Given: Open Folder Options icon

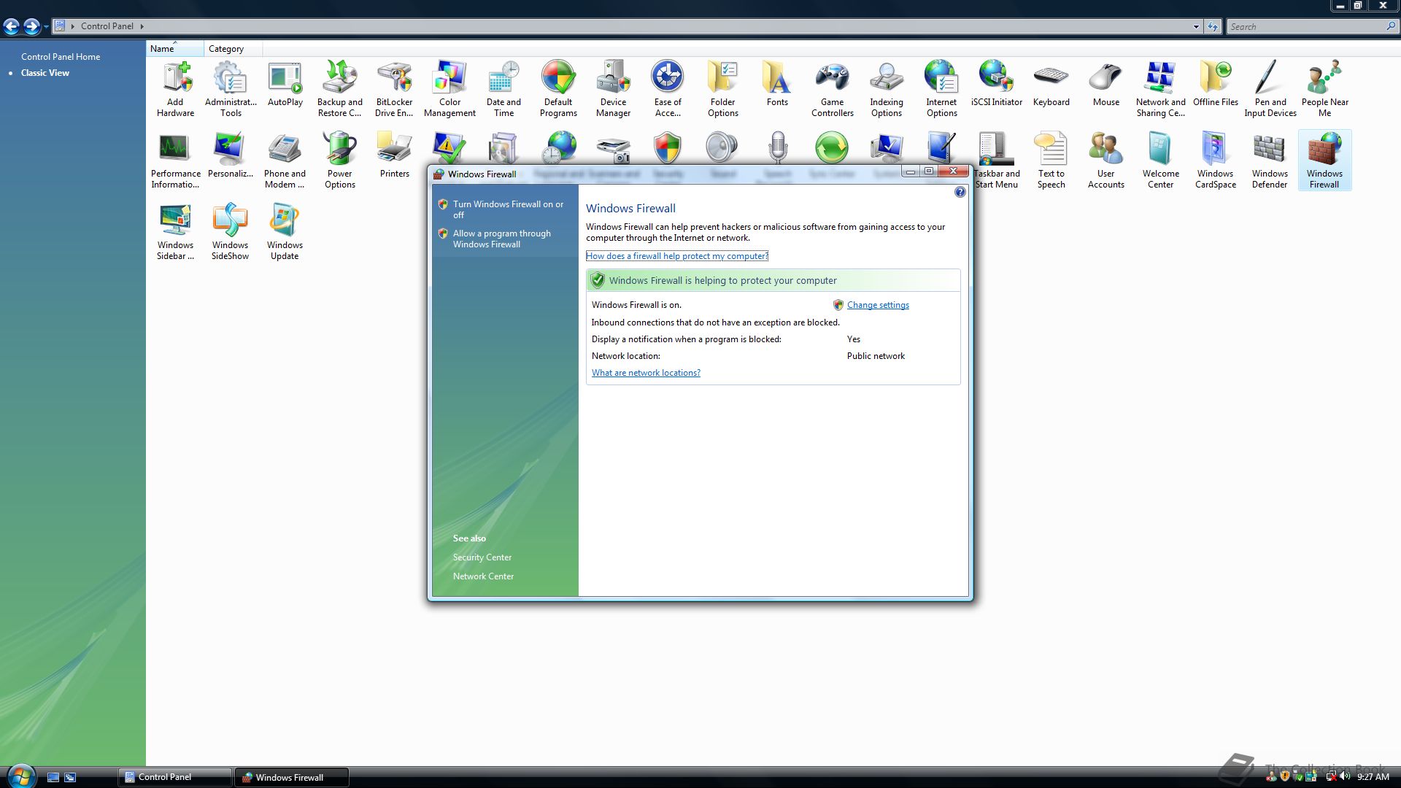Looking at the screenshot, I should [722, 88].
